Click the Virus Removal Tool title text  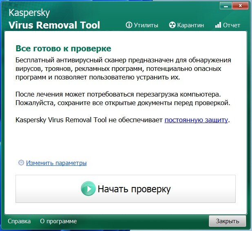click(54, 25)
